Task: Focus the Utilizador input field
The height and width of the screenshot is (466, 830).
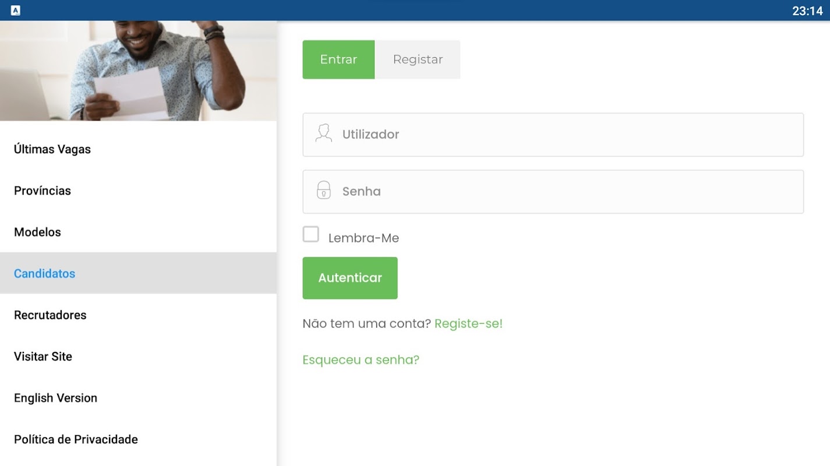Action: click(553, 135)
